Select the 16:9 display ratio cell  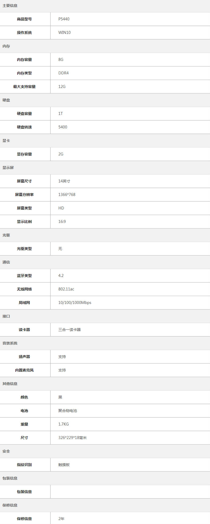[x=62, y=222]
